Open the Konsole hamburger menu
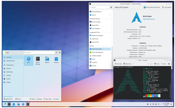The height and width of the screenshot is (108, 175). pos(169,64)
